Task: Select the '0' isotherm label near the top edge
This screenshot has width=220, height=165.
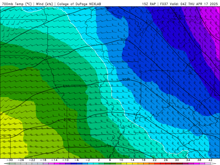Action: [58, 9]
